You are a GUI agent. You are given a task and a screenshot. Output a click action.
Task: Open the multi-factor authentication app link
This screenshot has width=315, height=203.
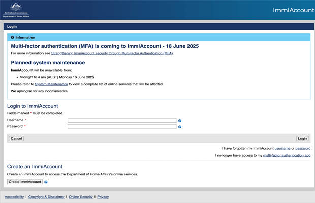(x=287, y=155)
